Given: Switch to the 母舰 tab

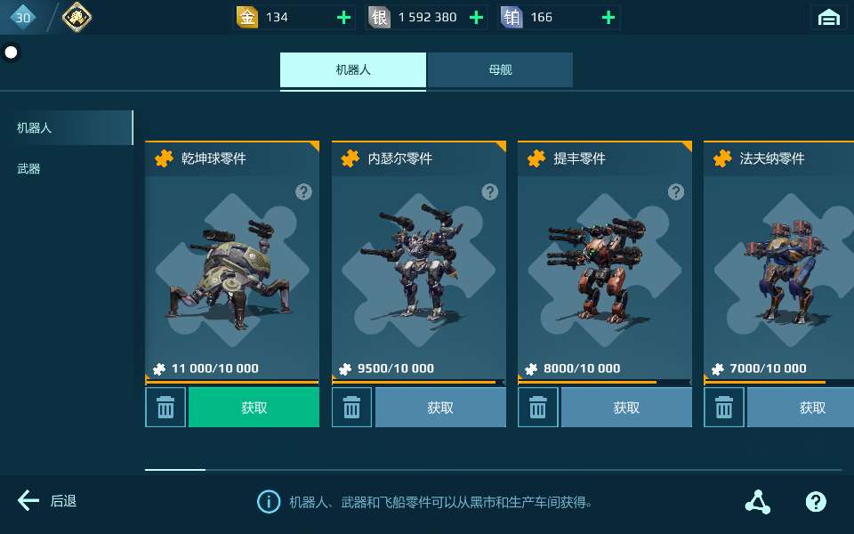Looking at the screenshot, I should (500, 69).
